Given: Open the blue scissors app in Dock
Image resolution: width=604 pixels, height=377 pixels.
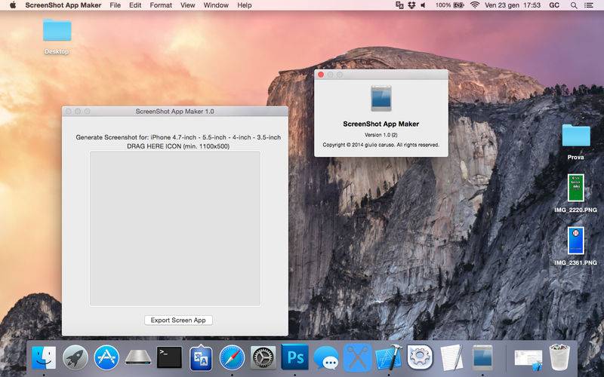Looking at the screenshot, I should point(357,357).
